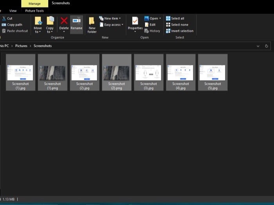
Task: Open the View ribbon tab
Action: (13, 11)
